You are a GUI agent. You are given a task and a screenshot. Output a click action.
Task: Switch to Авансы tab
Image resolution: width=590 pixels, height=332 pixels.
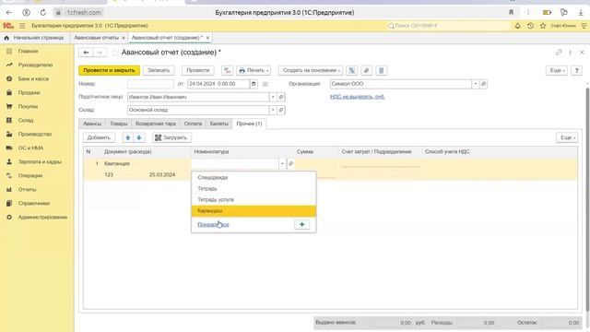point(92,124)
